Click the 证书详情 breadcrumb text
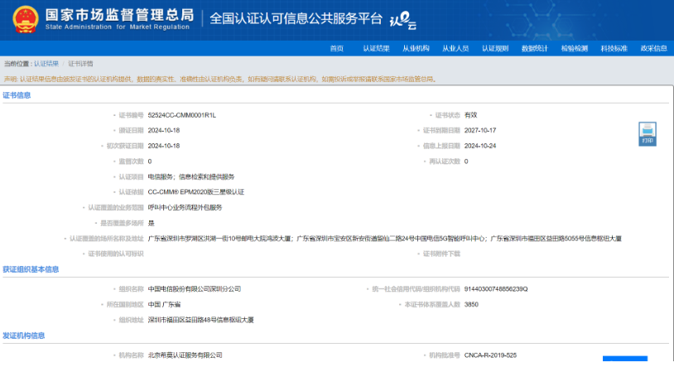The width and height of the screenshot is (674, 377). [x=80, y=64]
